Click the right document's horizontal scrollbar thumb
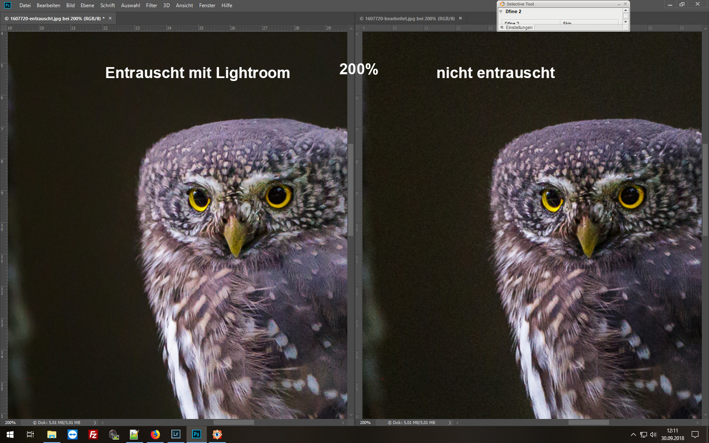Image resolution: width=709 pixels, height=443 pixels. pos(588,422)
